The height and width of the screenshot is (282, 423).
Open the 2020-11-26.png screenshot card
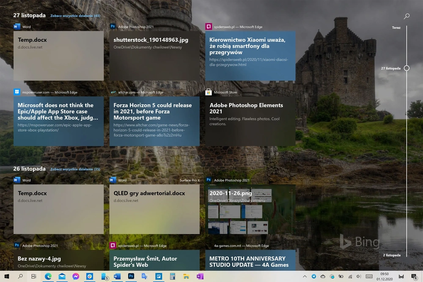250,209
